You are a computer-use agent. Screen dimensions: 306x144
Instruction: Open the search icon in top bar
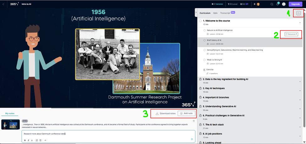click(272, 4)
